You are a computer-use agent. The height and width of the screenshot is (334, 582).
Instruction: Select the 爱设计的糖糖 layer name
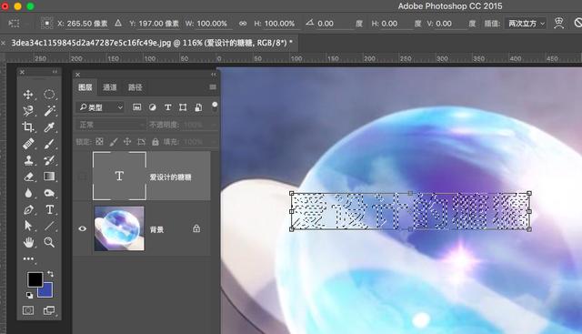click(x=170, y=177)
